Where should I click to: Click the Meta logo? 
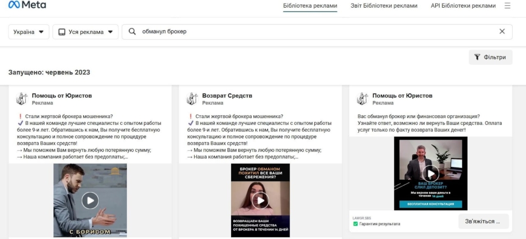(x=27, y=5)
